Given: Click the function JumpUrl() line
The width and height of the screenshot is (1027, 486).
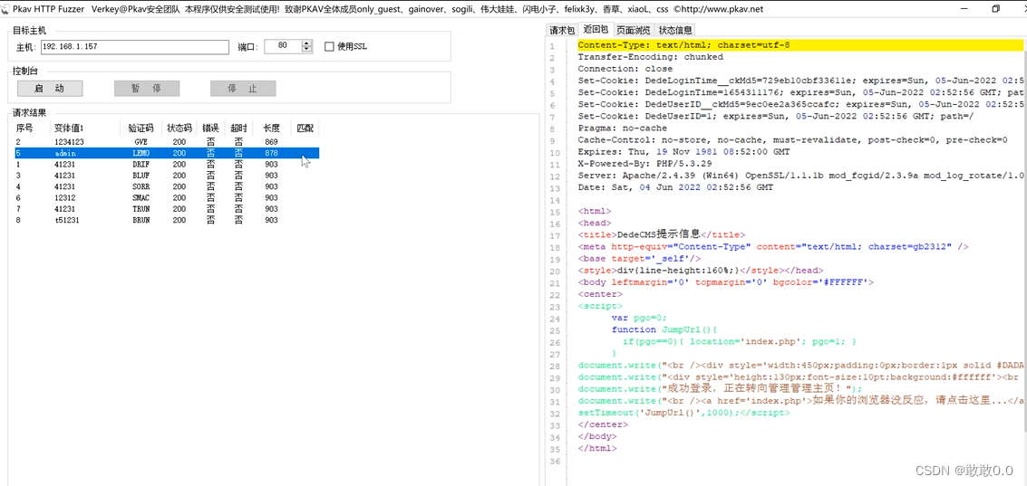Looking at the screenshot, I should tap(664, 329).
